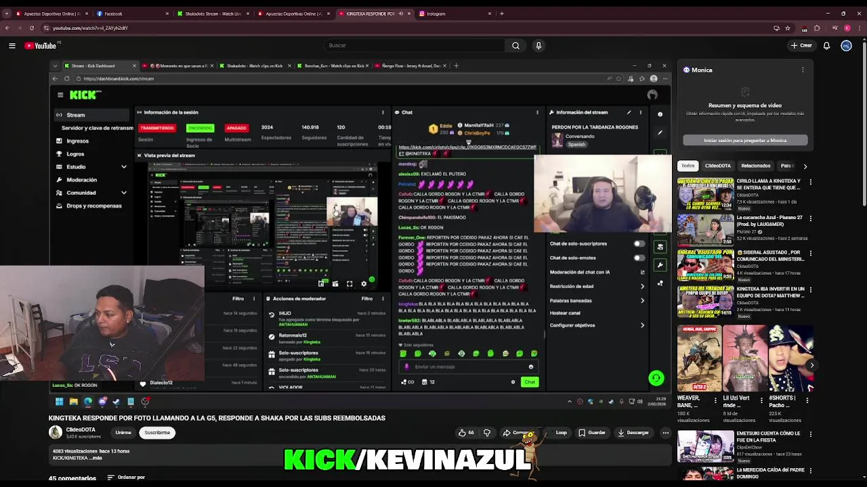Screen dimensions: 867x487
Task: Click the Suscribirme button
Action: [x=157, y=433]
